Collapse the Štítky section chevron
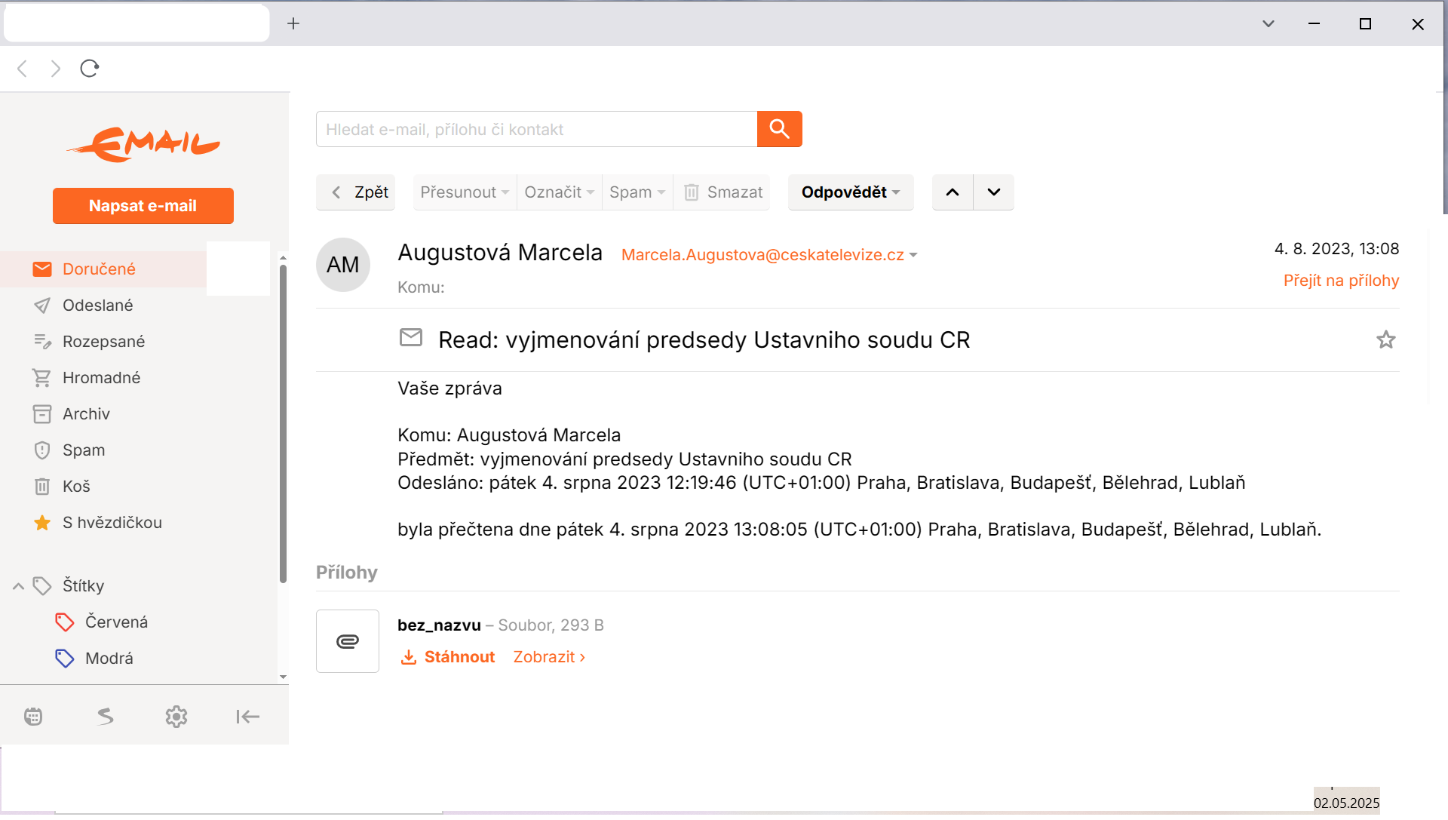This screenshot has height=820, width=1448. coord(18,586)
